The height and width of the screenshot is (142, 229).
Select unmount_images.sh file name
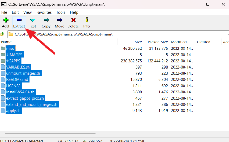click(x=23, y=73)
